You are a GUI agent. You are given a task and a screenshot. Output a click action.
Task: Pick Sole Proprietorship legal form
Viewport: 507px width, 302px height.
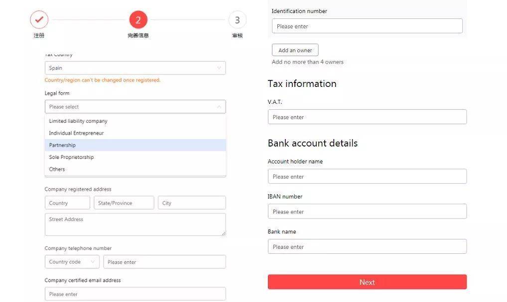71,157
